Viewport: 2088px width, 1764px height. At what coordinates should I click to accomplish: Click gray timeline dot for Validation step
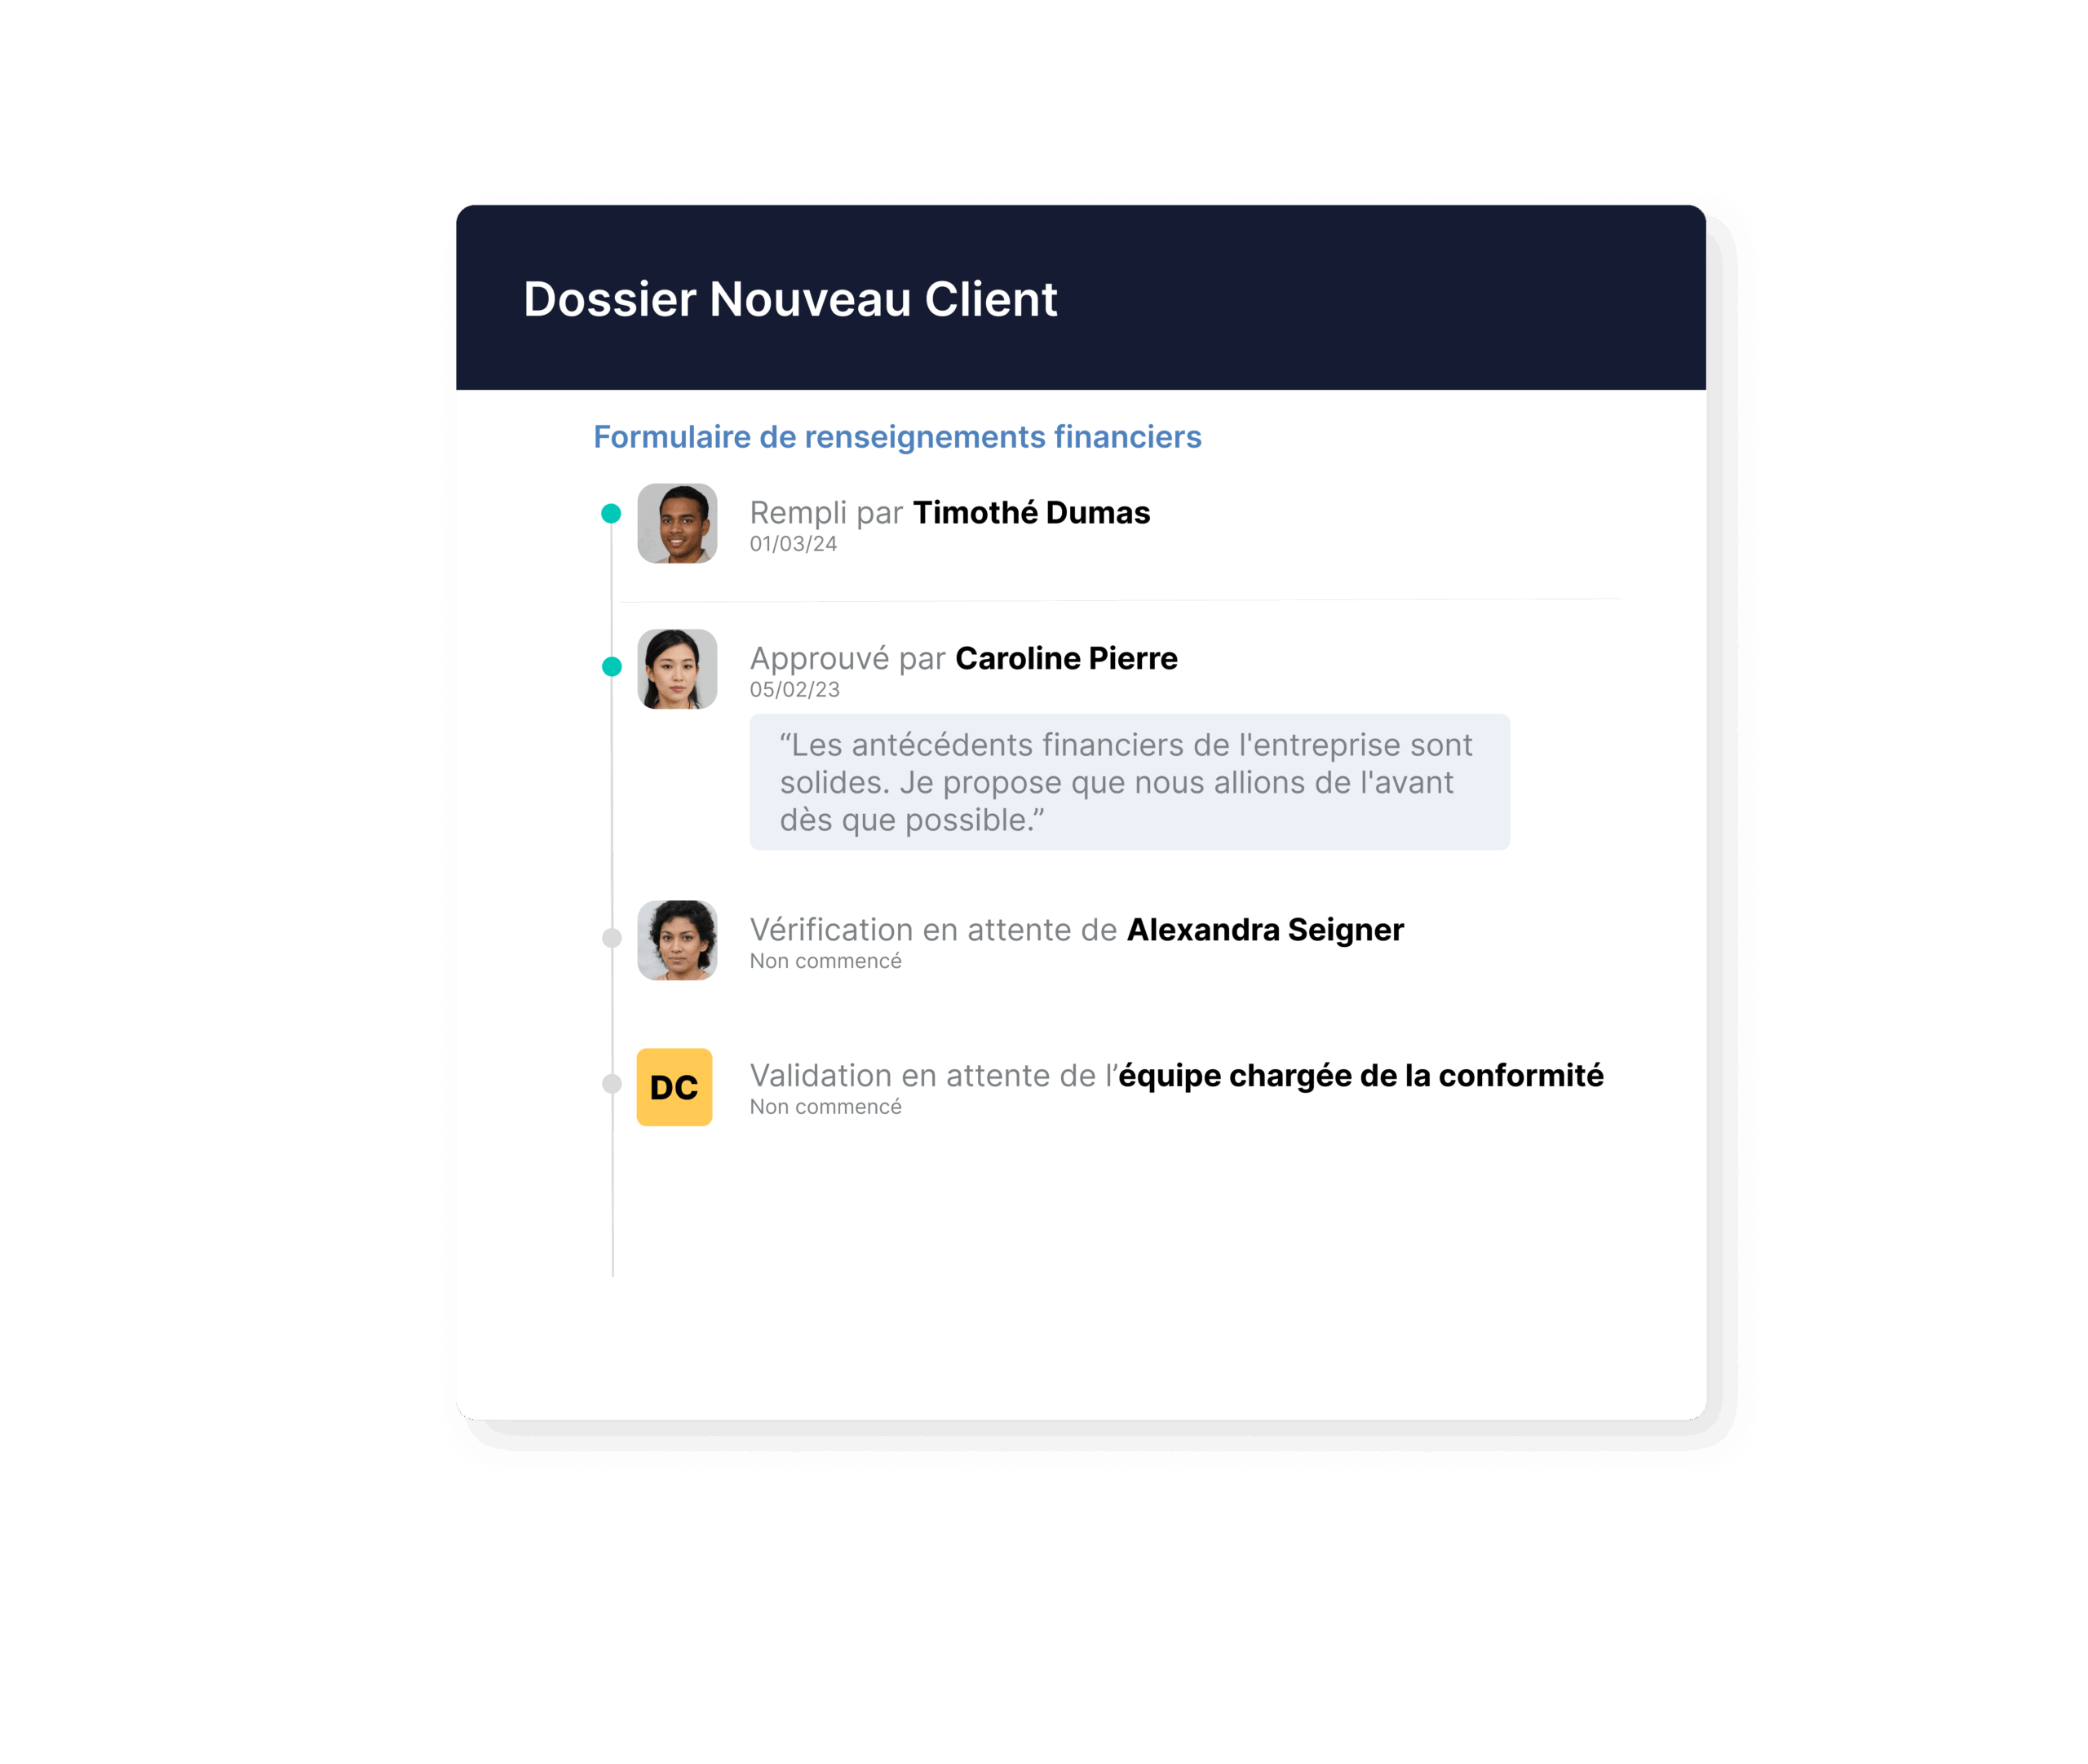tap(612, 1084)
